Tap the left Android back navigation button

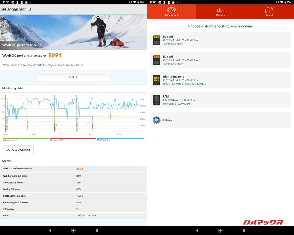[50, 231]
